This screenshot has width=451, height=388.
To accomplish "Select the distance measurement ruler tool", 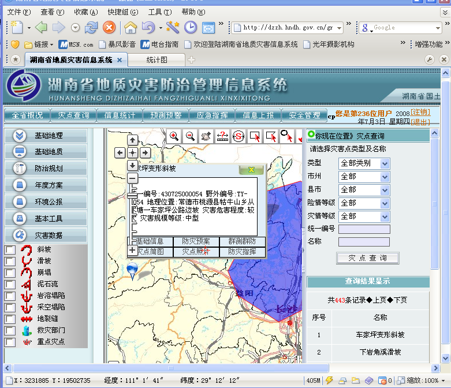I will pos(222,136).
